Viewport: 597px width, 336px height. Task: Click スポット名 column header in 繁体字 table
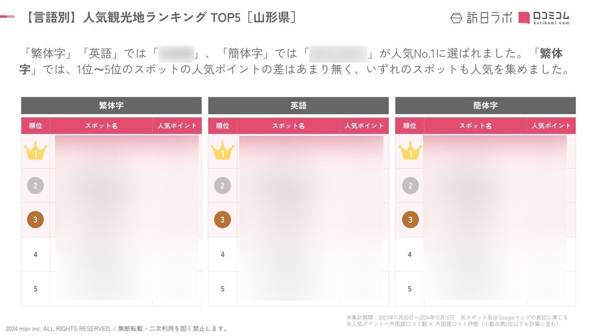point(101,126)
